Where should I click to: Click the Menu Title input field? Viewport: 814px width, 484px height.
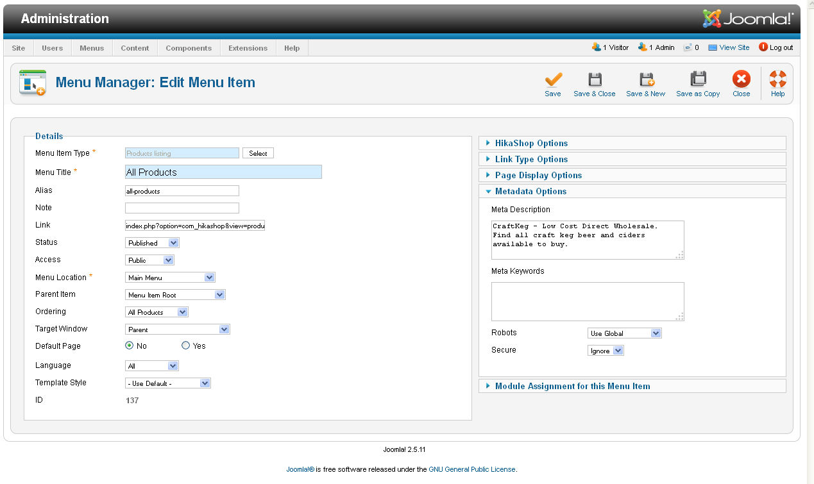click(x=223, y=172)
